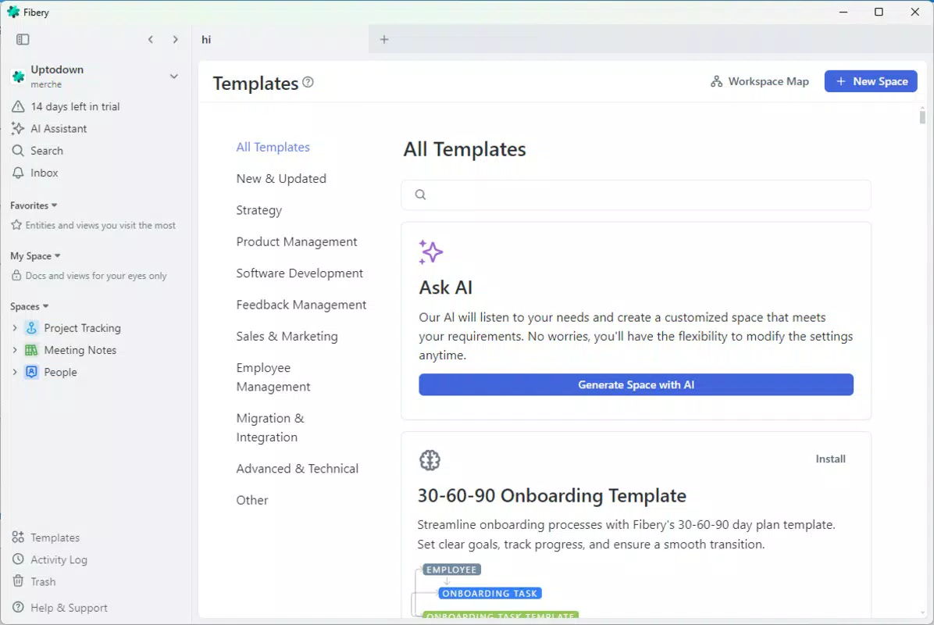Minimize the Fibery window
Viewport: 934px width, 625px height.
point(843,12)
